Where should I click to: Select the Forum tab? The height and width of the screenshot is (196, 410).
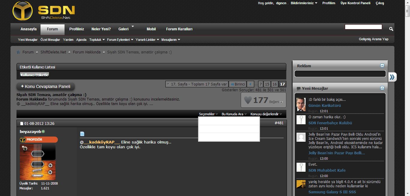pyautogui.click(x=53, y=29)
